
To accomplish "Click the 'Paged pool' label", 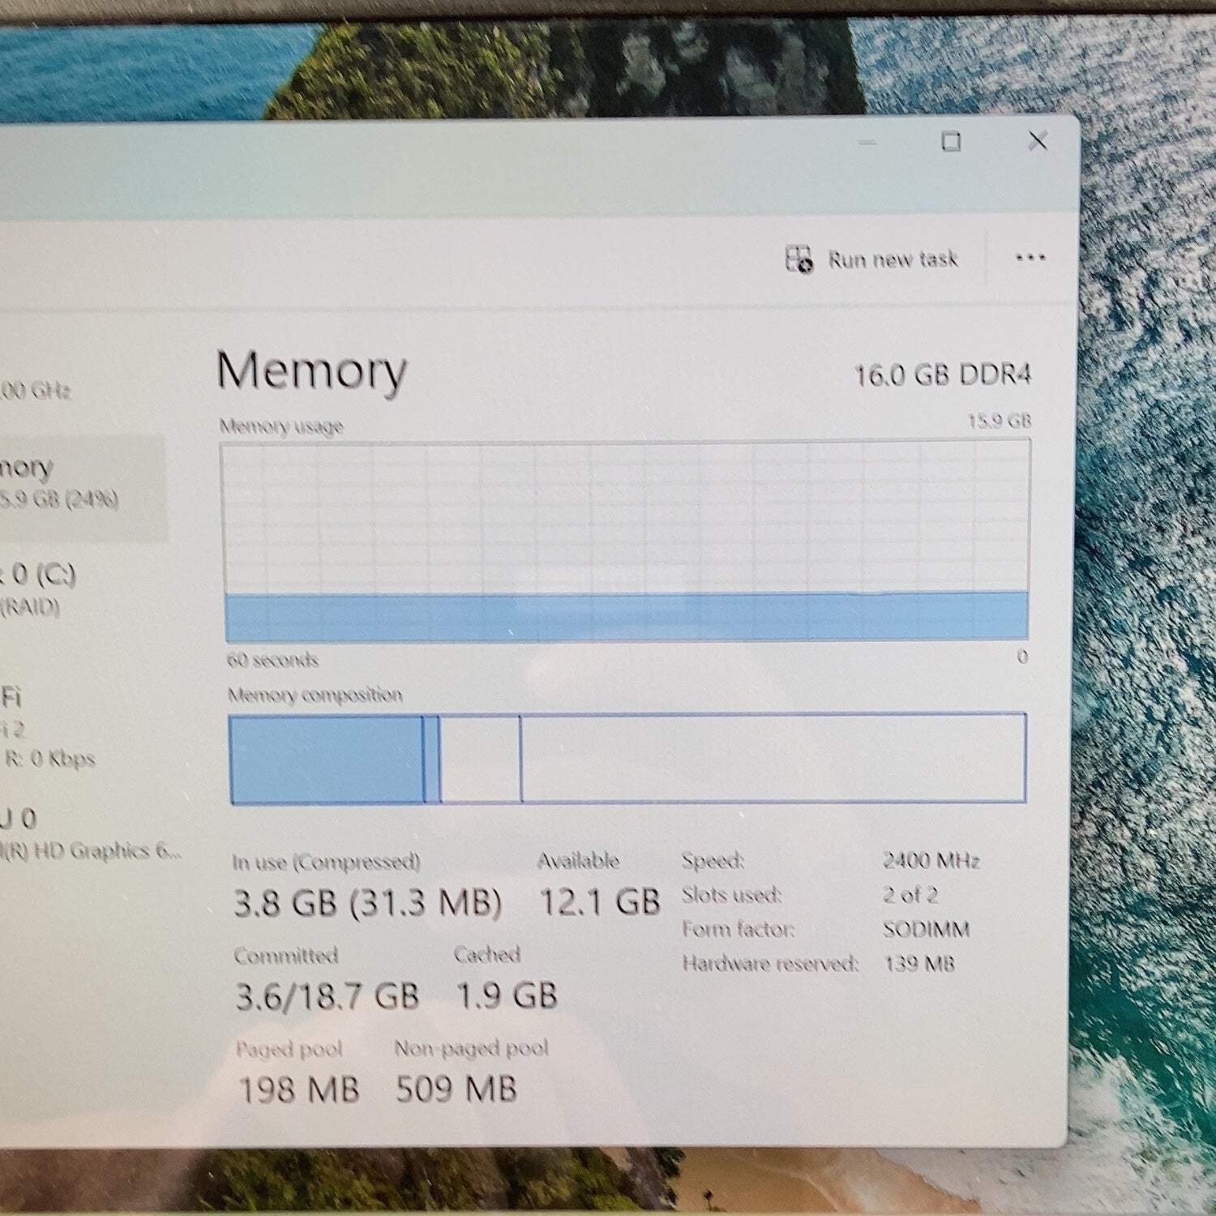I will point(289,1050).
